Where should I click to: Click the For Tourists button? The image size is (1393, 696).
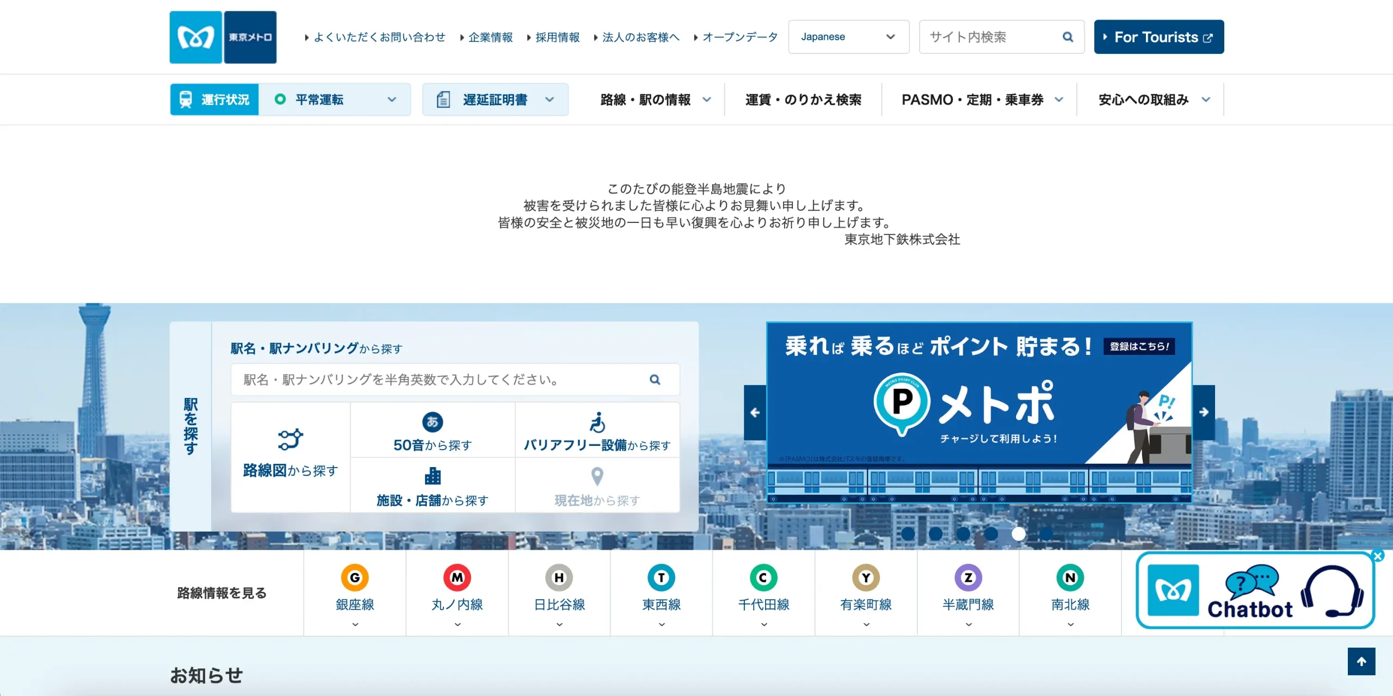pyautogui.click(x=1159, y=37)
